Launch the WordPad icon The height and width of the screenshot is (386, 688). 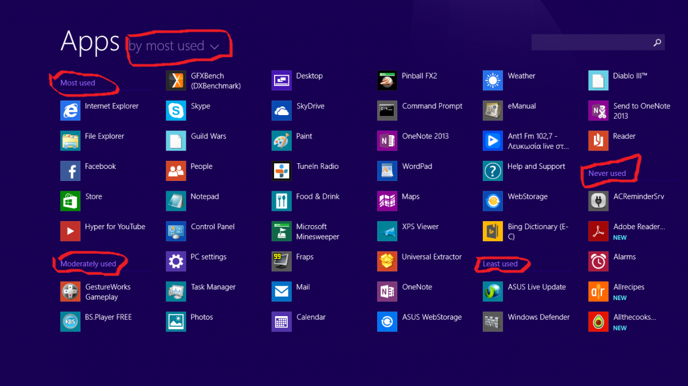coord(387,171)
